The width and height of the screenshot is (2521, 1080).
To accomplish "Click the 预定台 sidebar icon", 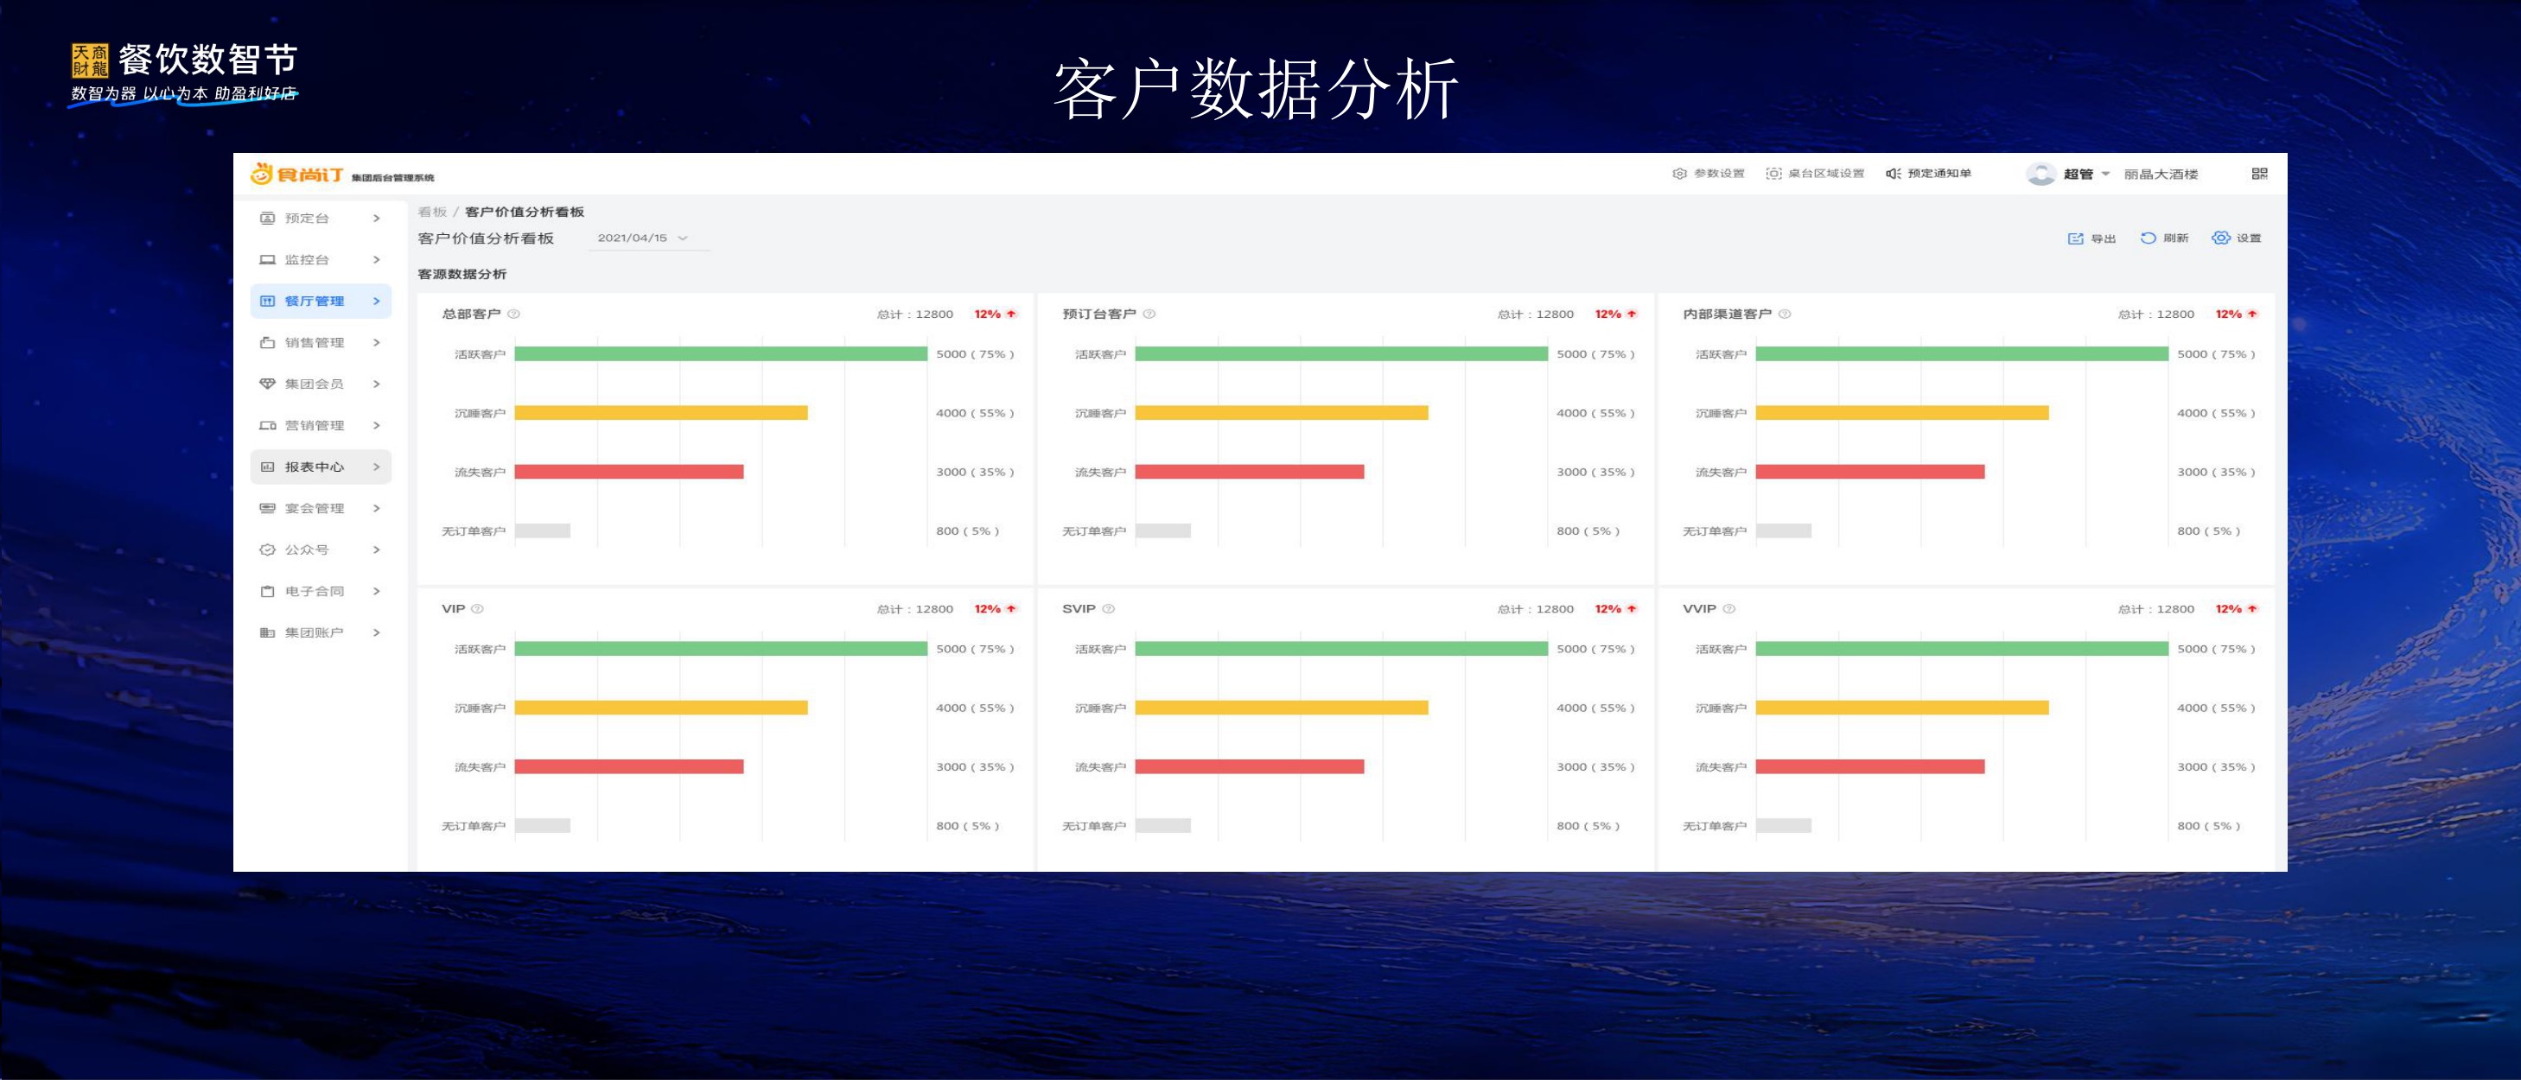I will click(x=267, y=218).
